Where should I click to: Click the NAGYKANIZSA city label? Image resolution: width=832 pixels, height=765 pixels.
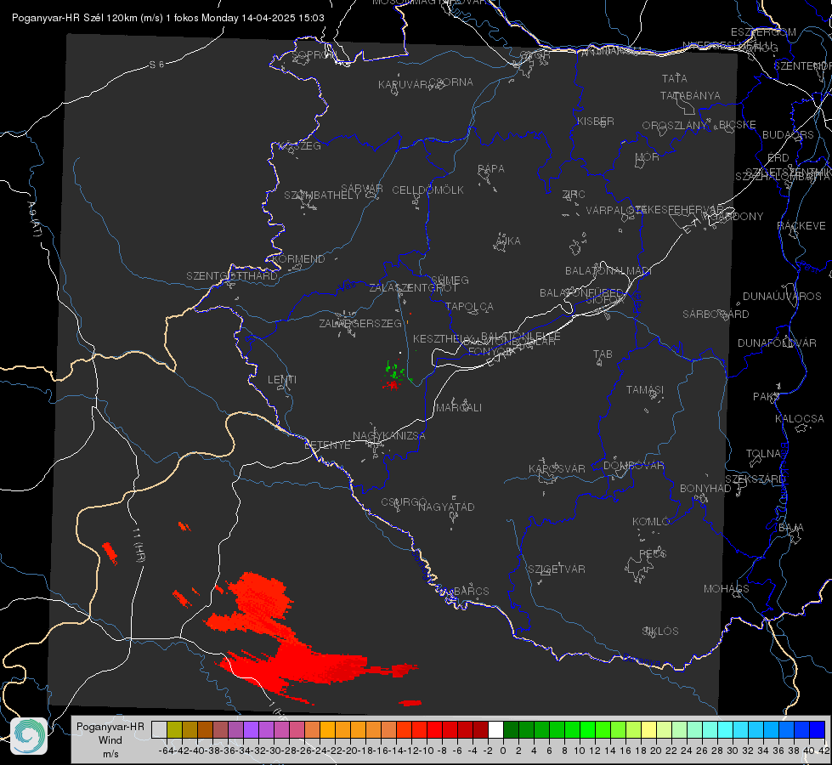click(389, 436)
